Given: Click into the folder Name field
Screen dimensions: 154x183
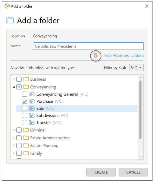Looking at the screenshot, I should (88, 46).
